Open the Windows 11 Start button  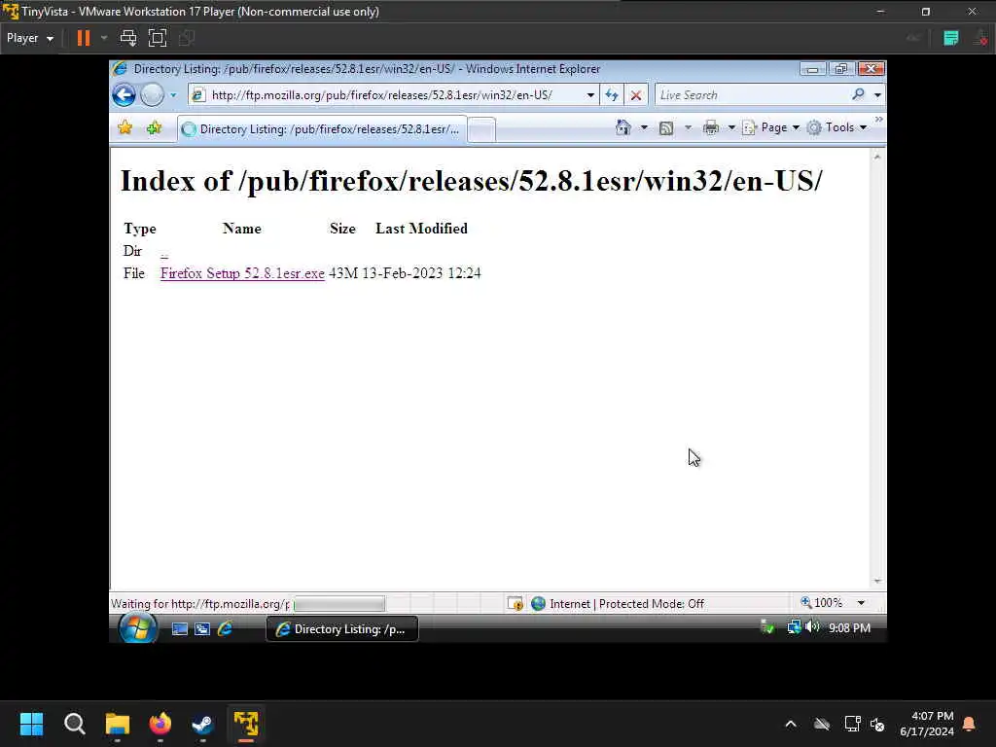point(31,724)
